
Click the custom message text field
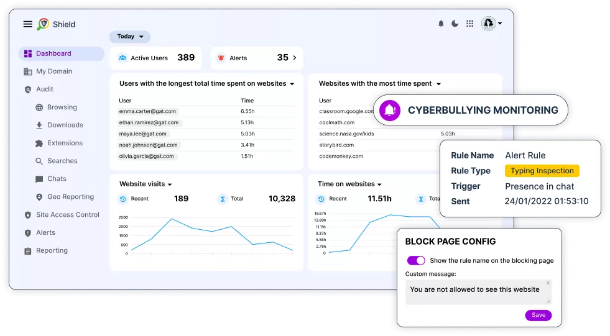pos(478,291)
